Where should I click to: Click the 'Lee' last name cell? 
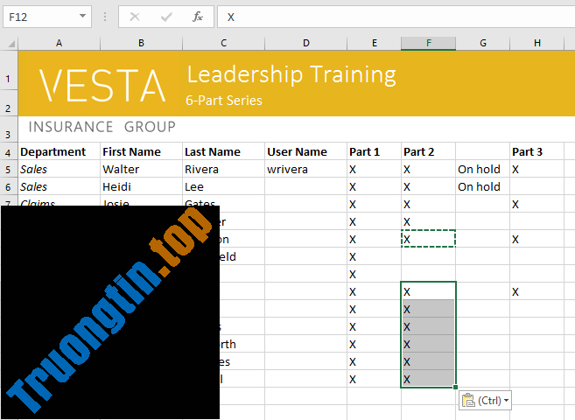tap(223, 187)
